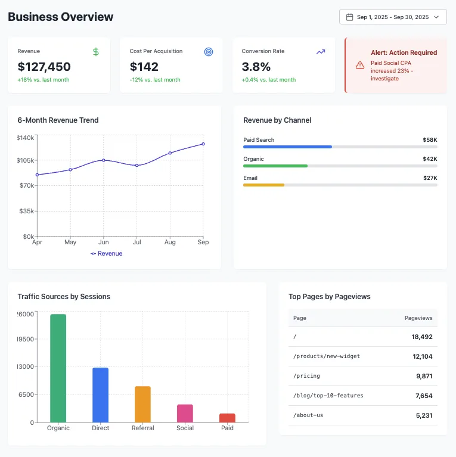Click the $27K Email amount
Image resolution: width=456 pixels, height=457 pixels.
(x=430, y=178)
